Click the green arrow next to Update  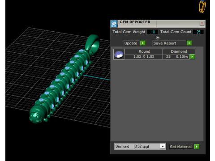143,43
